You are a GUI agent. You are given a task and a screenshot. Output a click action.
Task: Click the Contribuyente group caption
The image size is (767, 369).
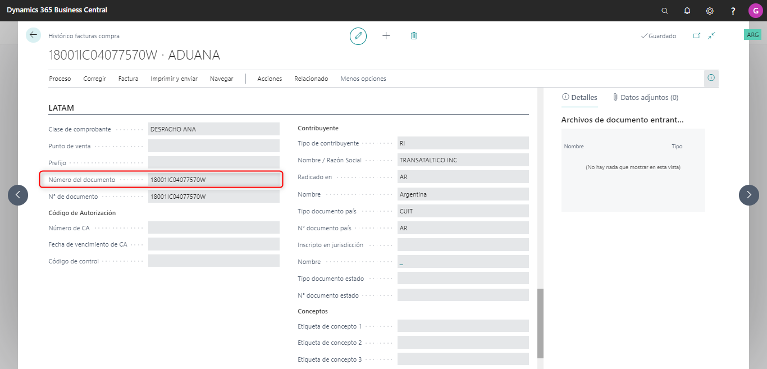pyautogui.click(x=318, y=128)
